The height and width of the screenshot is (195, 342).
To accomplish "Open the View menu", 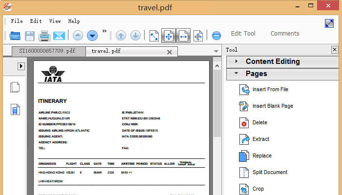I will pyautogui.click(x=55, y=21).
